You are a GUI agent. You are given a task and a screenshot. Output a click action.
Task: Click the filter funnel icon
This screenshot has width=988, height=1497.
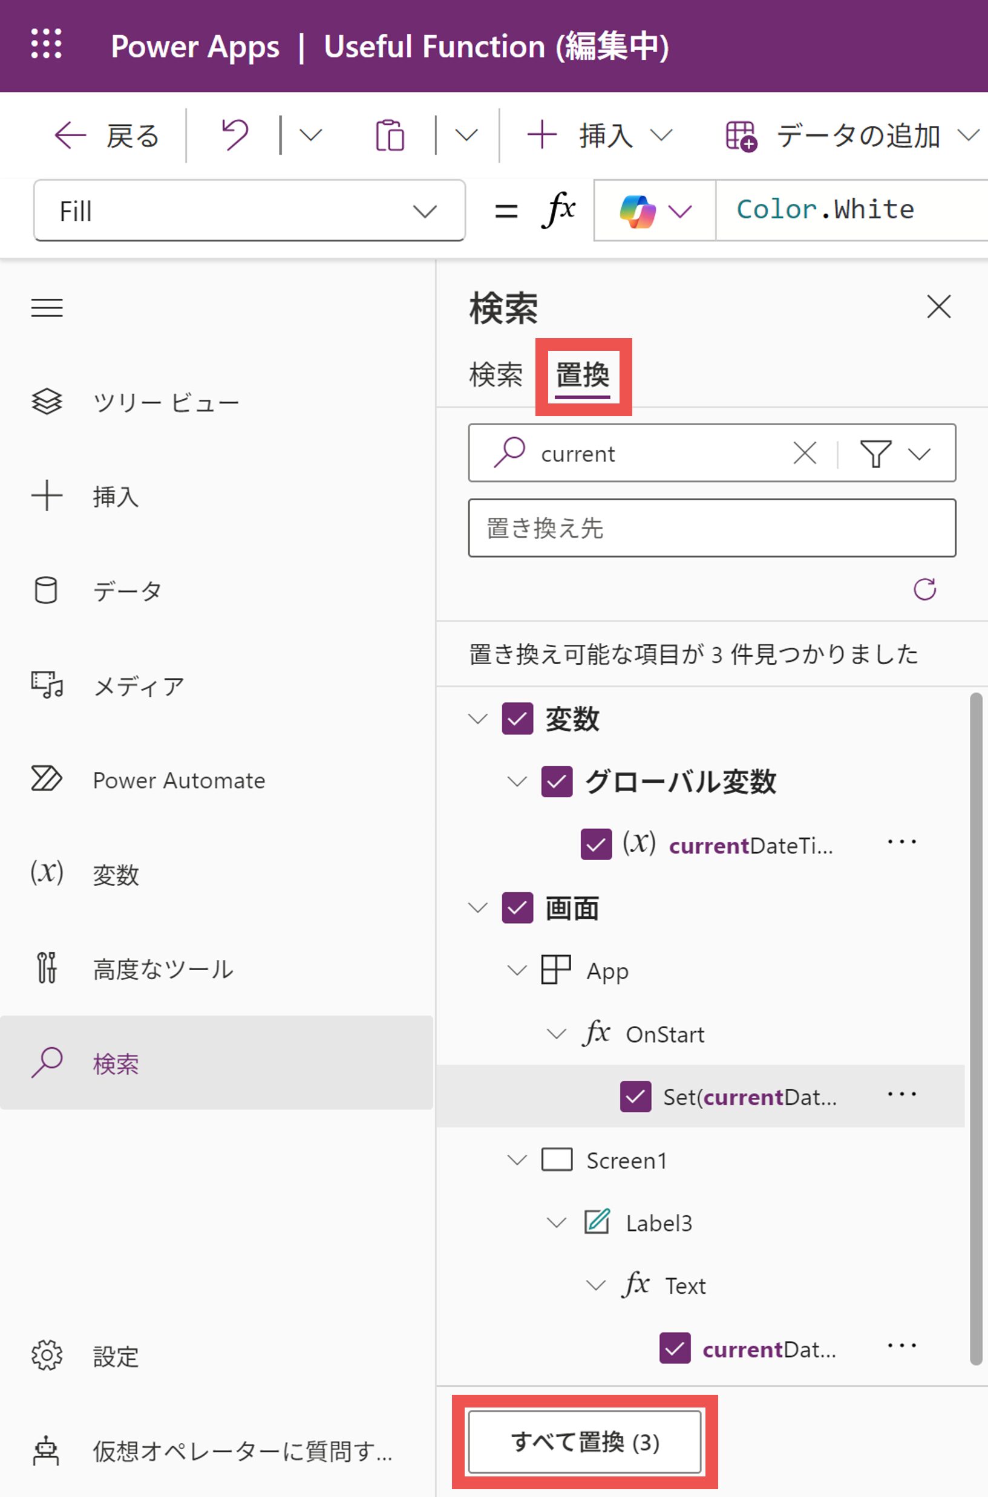pos(875,454)
